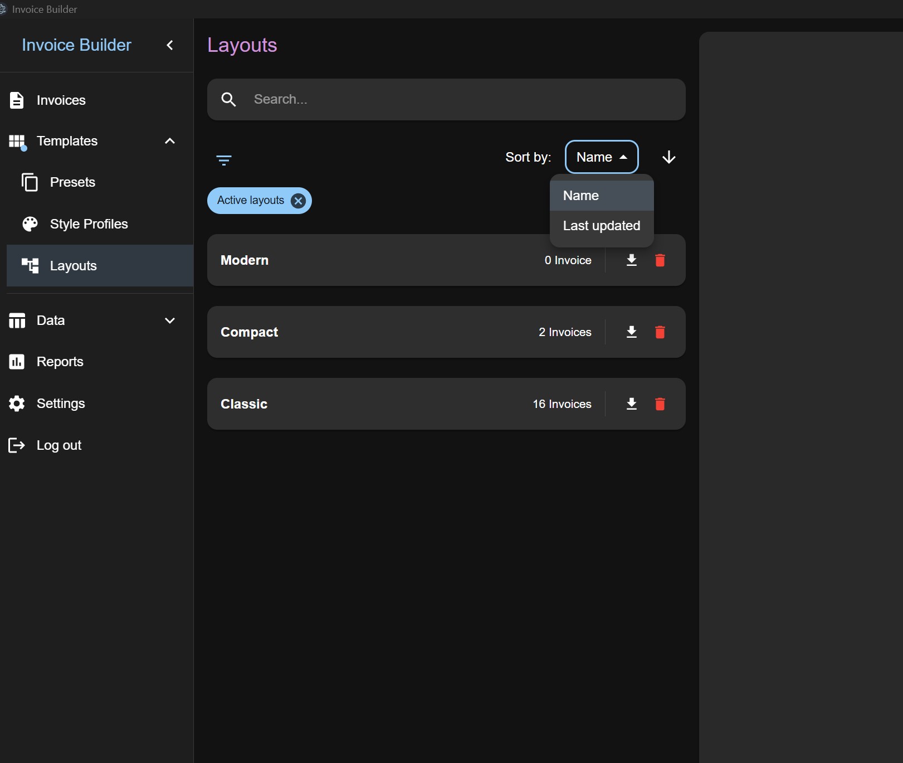Click the Layouts tree icon
This screenshot has height=763, width=903.
coord(30,266)
